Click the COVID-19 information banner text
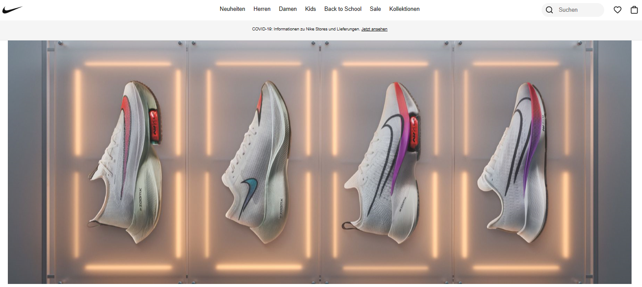This screenshot has height=287, width=642. (306, 29)
